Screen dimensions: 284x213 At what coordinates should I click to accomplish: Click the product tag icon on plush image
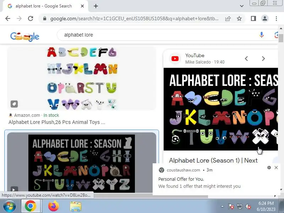click(x=14, y=104)
